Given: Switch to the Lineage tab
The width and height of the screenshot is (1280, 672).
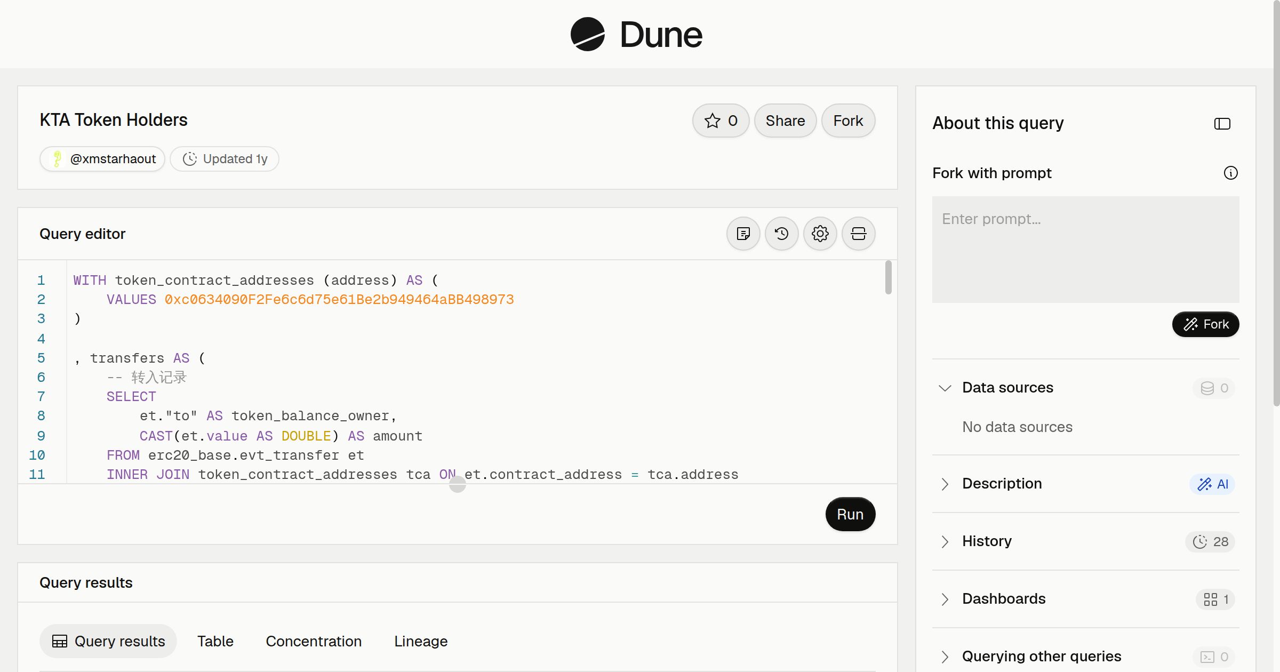Looking at the screenshot, I should pos(421,641).
